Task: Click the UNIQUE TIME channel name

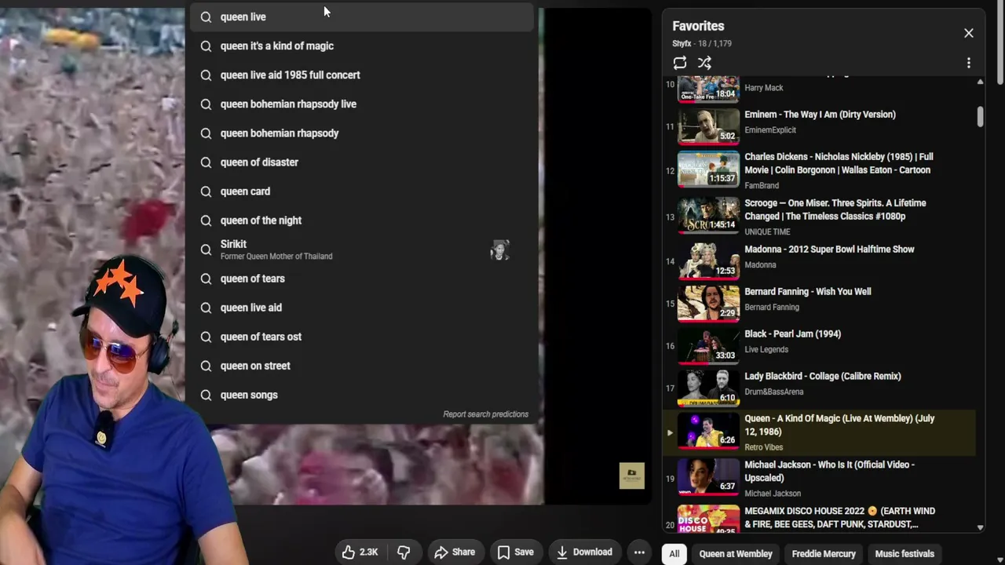Action: 767,231
